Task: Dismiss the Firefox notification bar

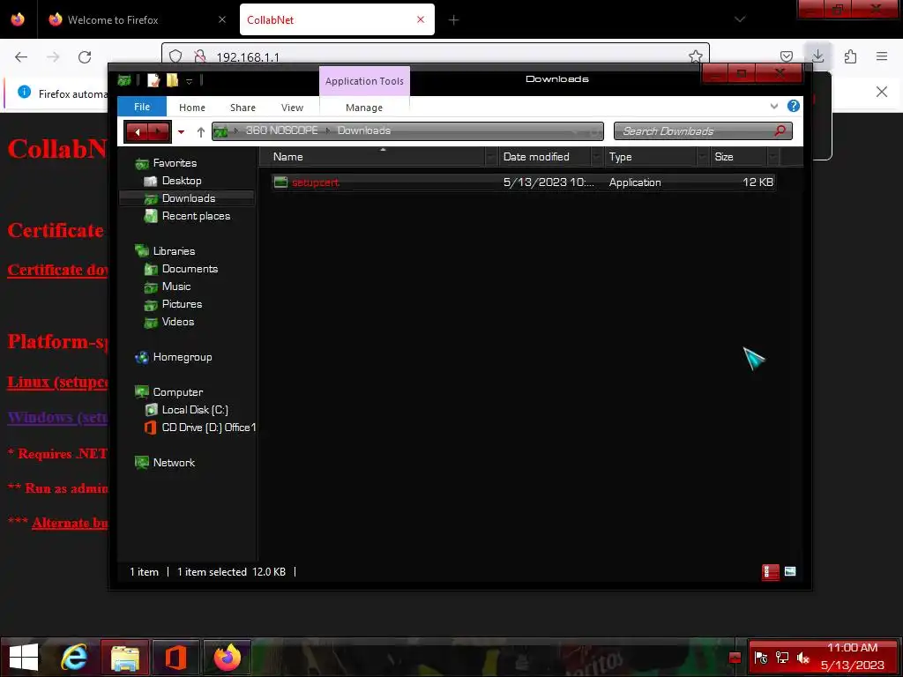Action: (x=881, y=92)
